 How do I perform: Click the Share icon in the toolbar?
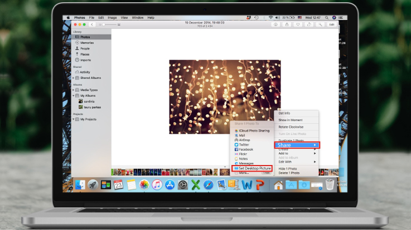(x=286, y=24)
